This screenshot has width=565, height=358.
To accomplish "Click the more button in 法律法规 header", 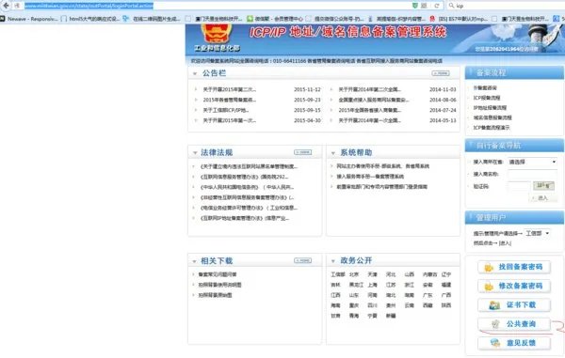I will pos(302,152).
